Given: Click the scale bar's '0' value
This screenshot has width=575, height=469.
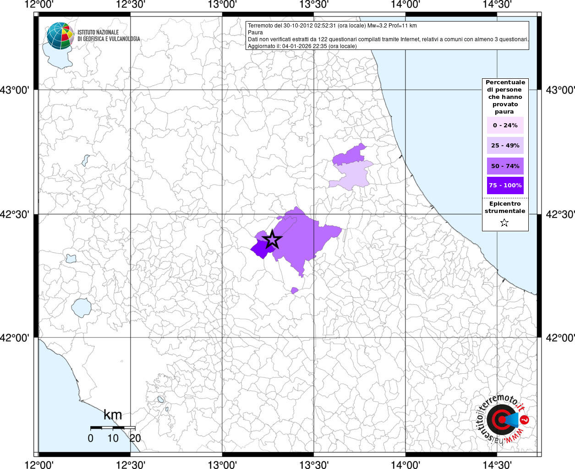Looking at the screenshot, I should pos(91,438).
